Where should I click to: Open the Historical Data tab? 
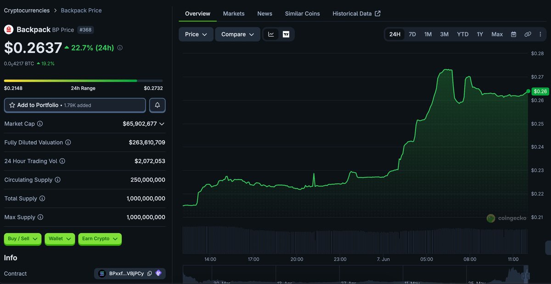click(x=356, y=14)
